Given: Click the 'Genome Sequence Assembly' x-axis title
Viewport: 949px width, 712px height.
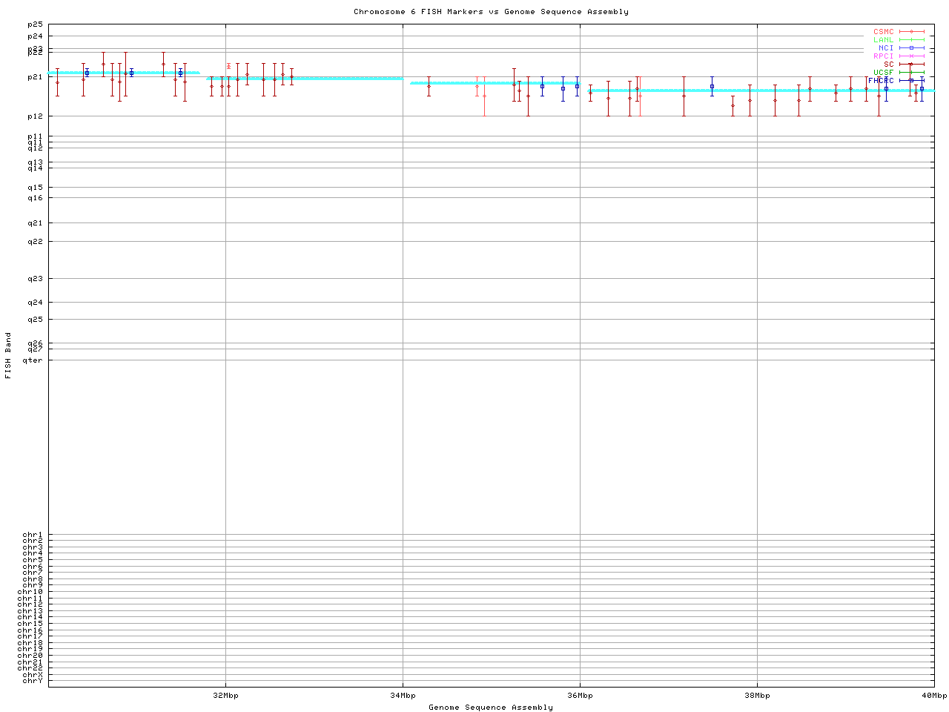Looking at the screenshot, I should pos(491,708).
